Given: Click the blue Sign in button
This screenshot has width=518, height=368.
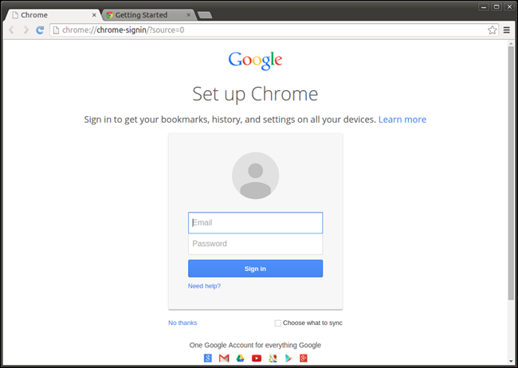Looking at the screenshot, I should [255, 268].
